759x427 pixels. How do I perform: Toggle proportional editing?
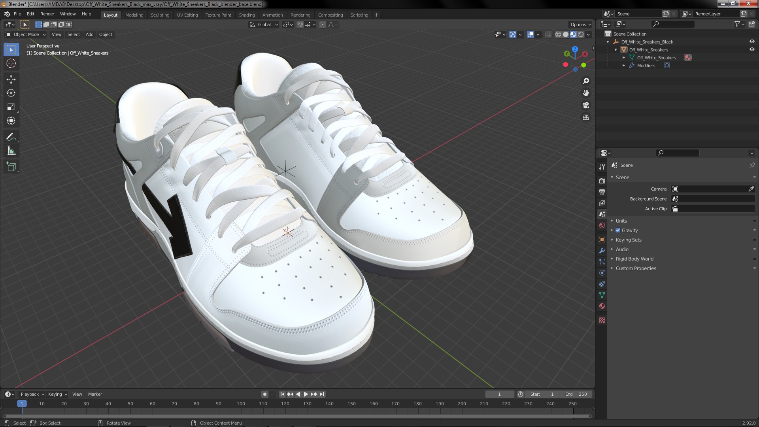[323, 25]
